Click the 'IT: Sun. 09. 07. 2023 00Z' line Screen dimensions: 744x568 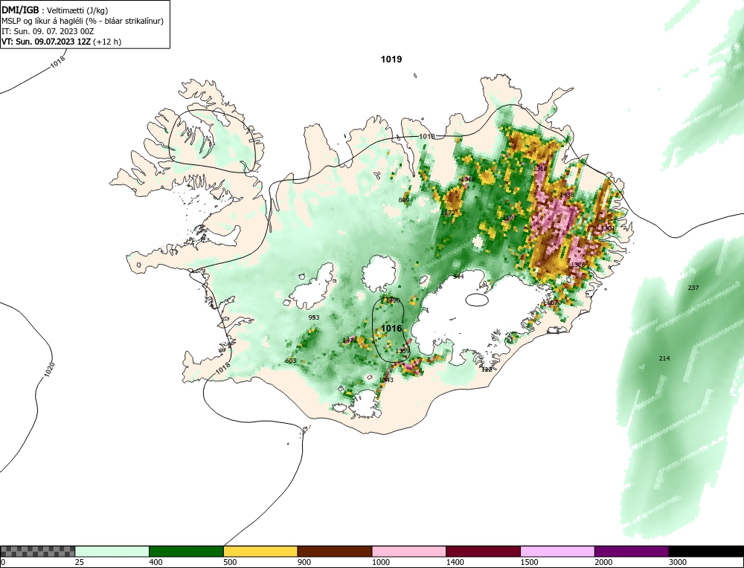tap(48, 31)
